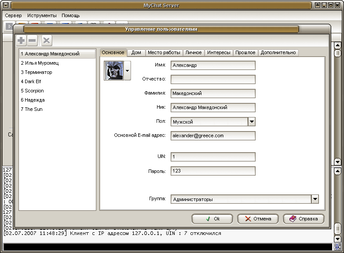The width and height of the screenshot is (344, 253).
Task: Select user 6 Надежда
Action: [x=58, y=100]
